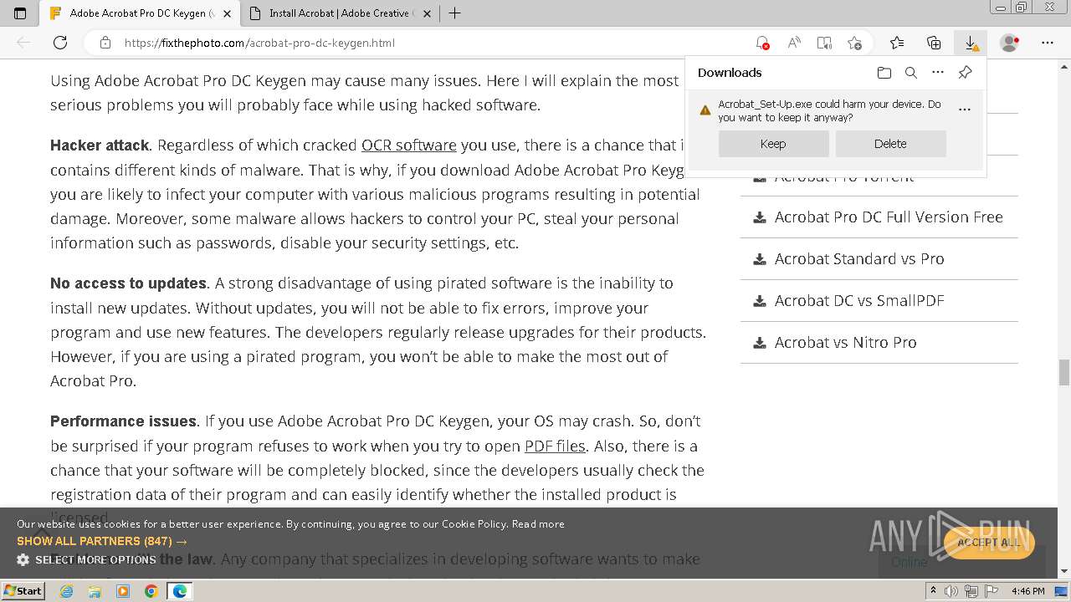The image size is (1071, 602).
Task: Delete the Acrobat_Set-Up.exe download
Action: pos(890,144)
